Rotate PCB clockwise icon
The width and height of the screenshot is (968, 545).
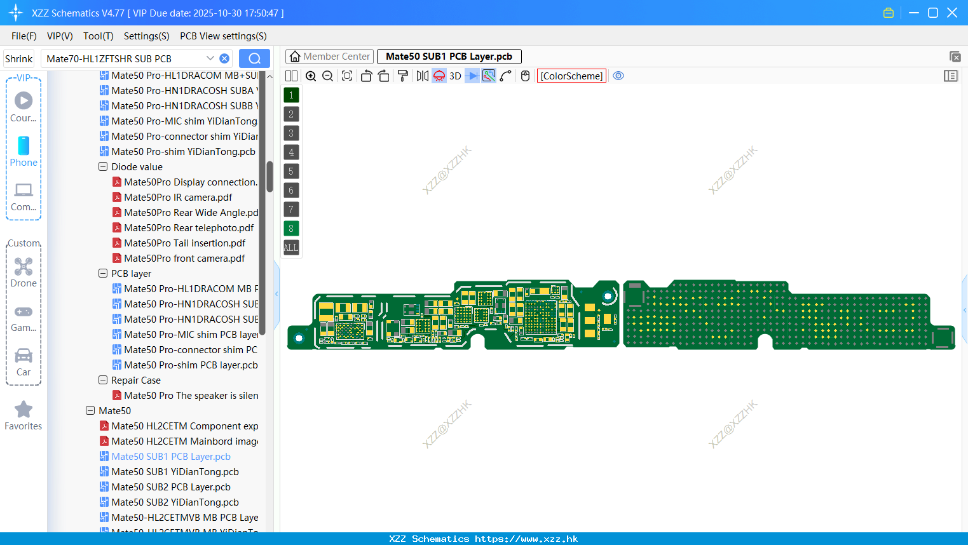click(x=384, y=76)
